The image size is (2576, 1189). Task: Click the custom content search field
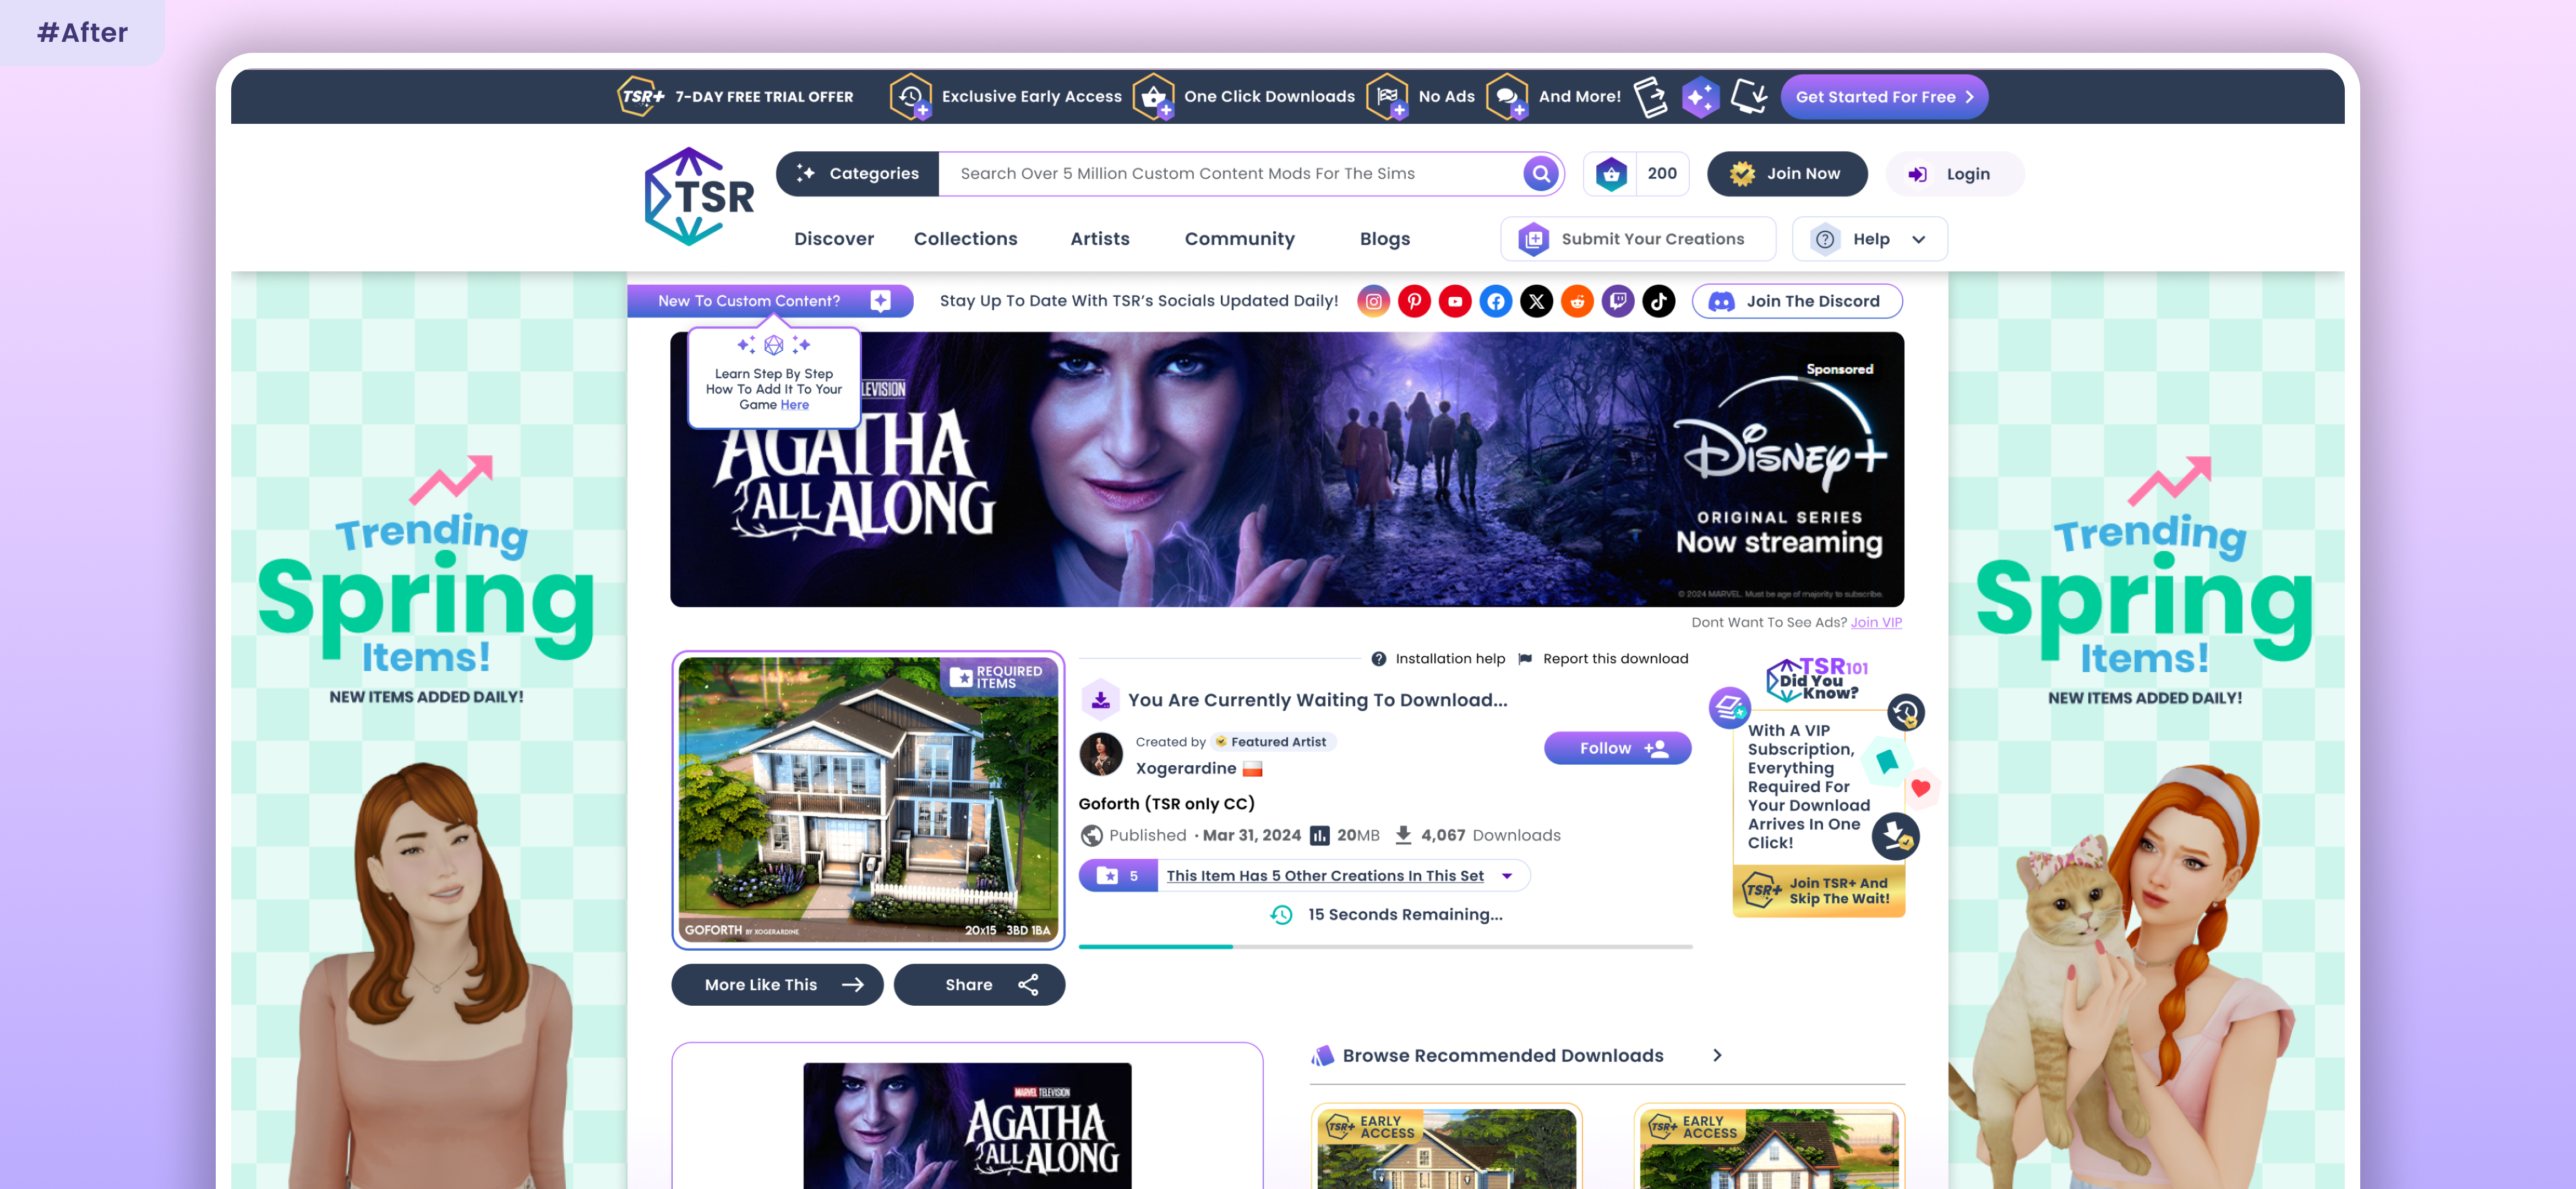click(1230, 174)
